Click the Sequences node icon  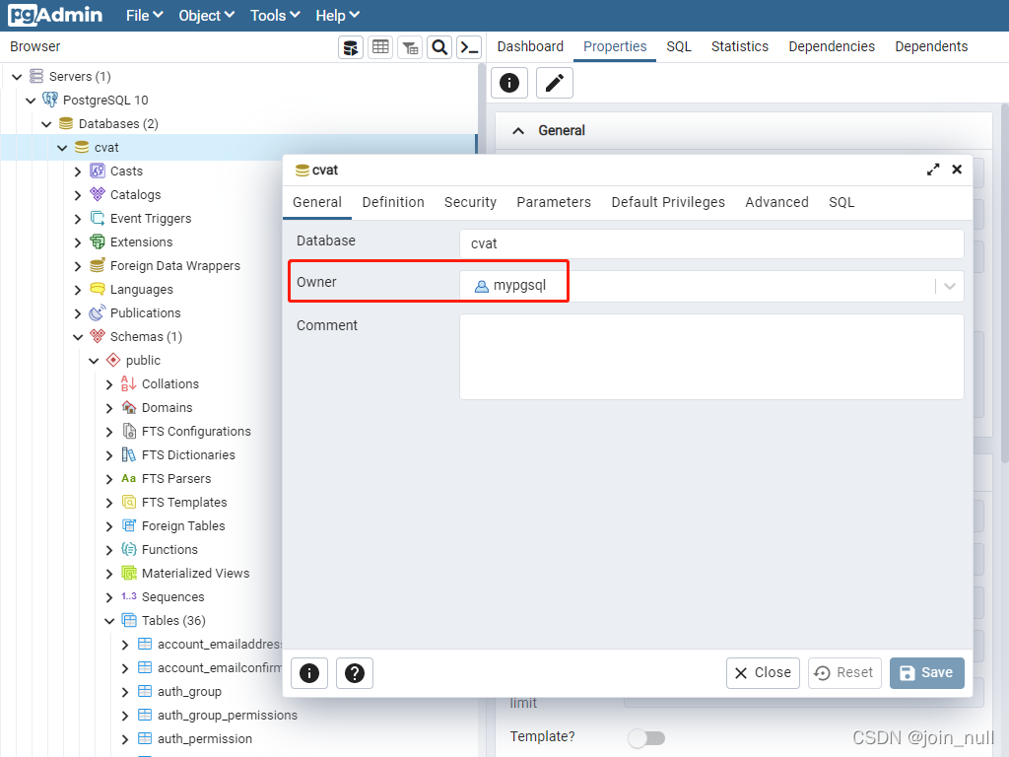pos(129,596)
